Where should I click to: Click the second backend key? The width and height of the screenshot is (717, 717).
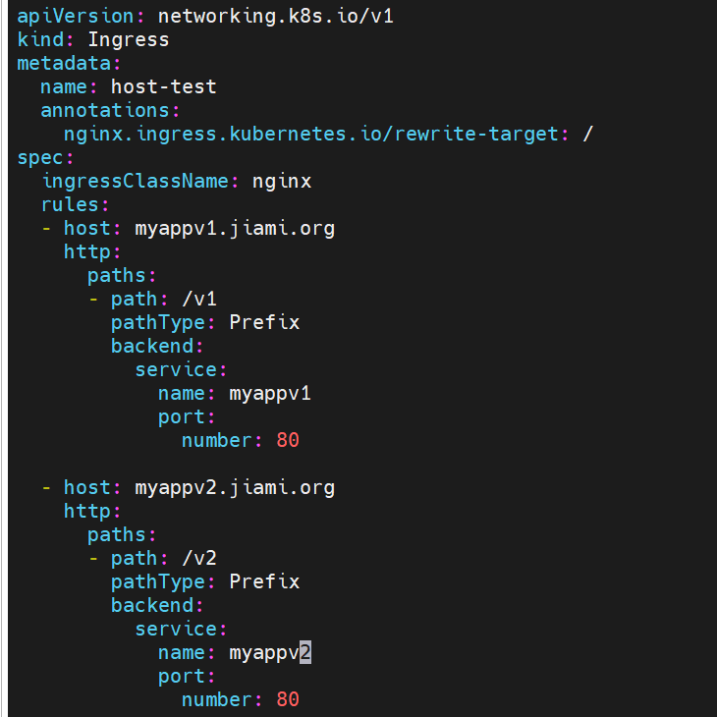click(x=152, y=606)
